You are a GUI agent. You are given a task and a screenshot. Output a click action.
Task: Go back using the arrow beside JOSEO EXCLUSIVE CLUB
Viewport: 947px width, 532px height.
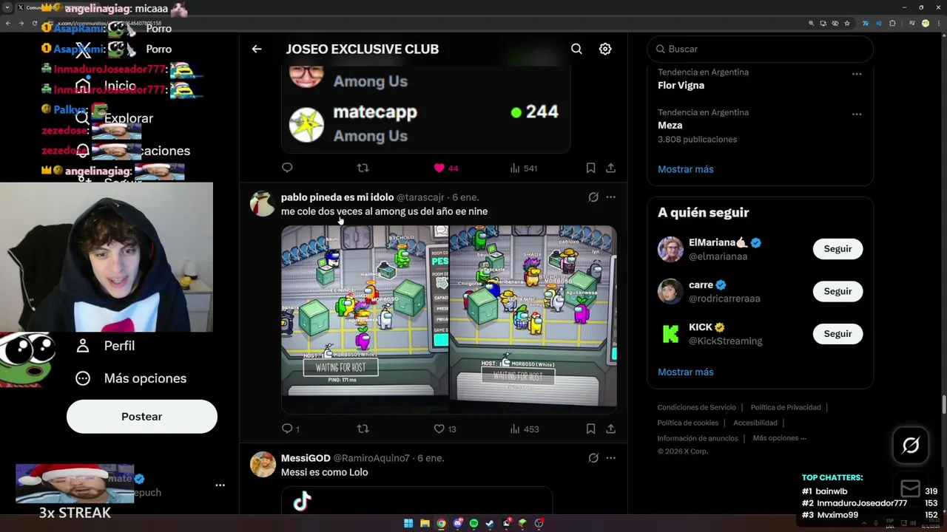pos(257,49)
